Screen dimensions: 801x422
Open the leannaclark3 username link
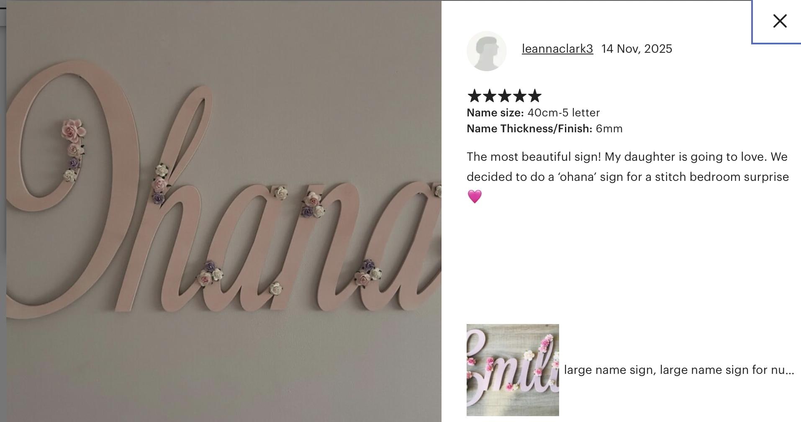tap(557, 49)
